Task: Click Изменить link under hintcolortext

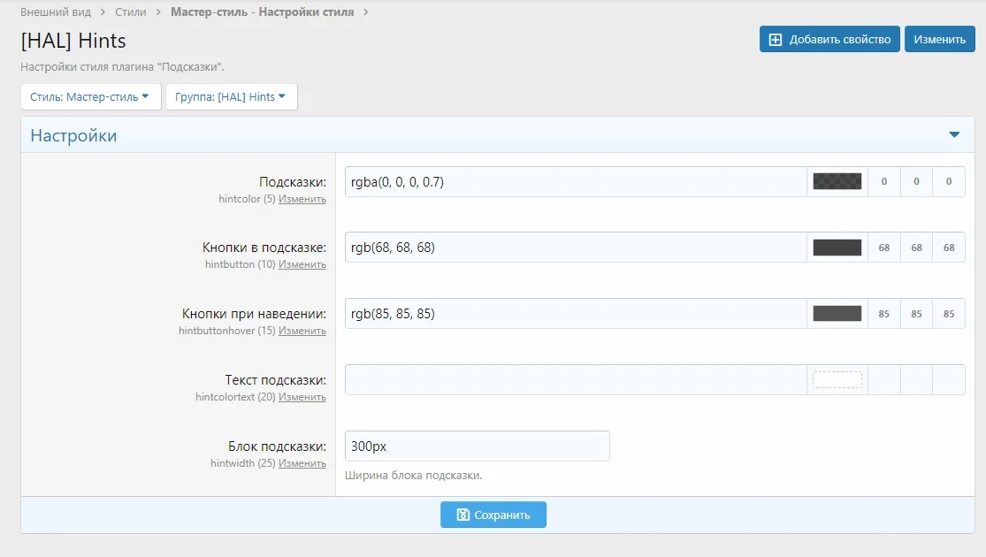Action: (x=302, y=397)
